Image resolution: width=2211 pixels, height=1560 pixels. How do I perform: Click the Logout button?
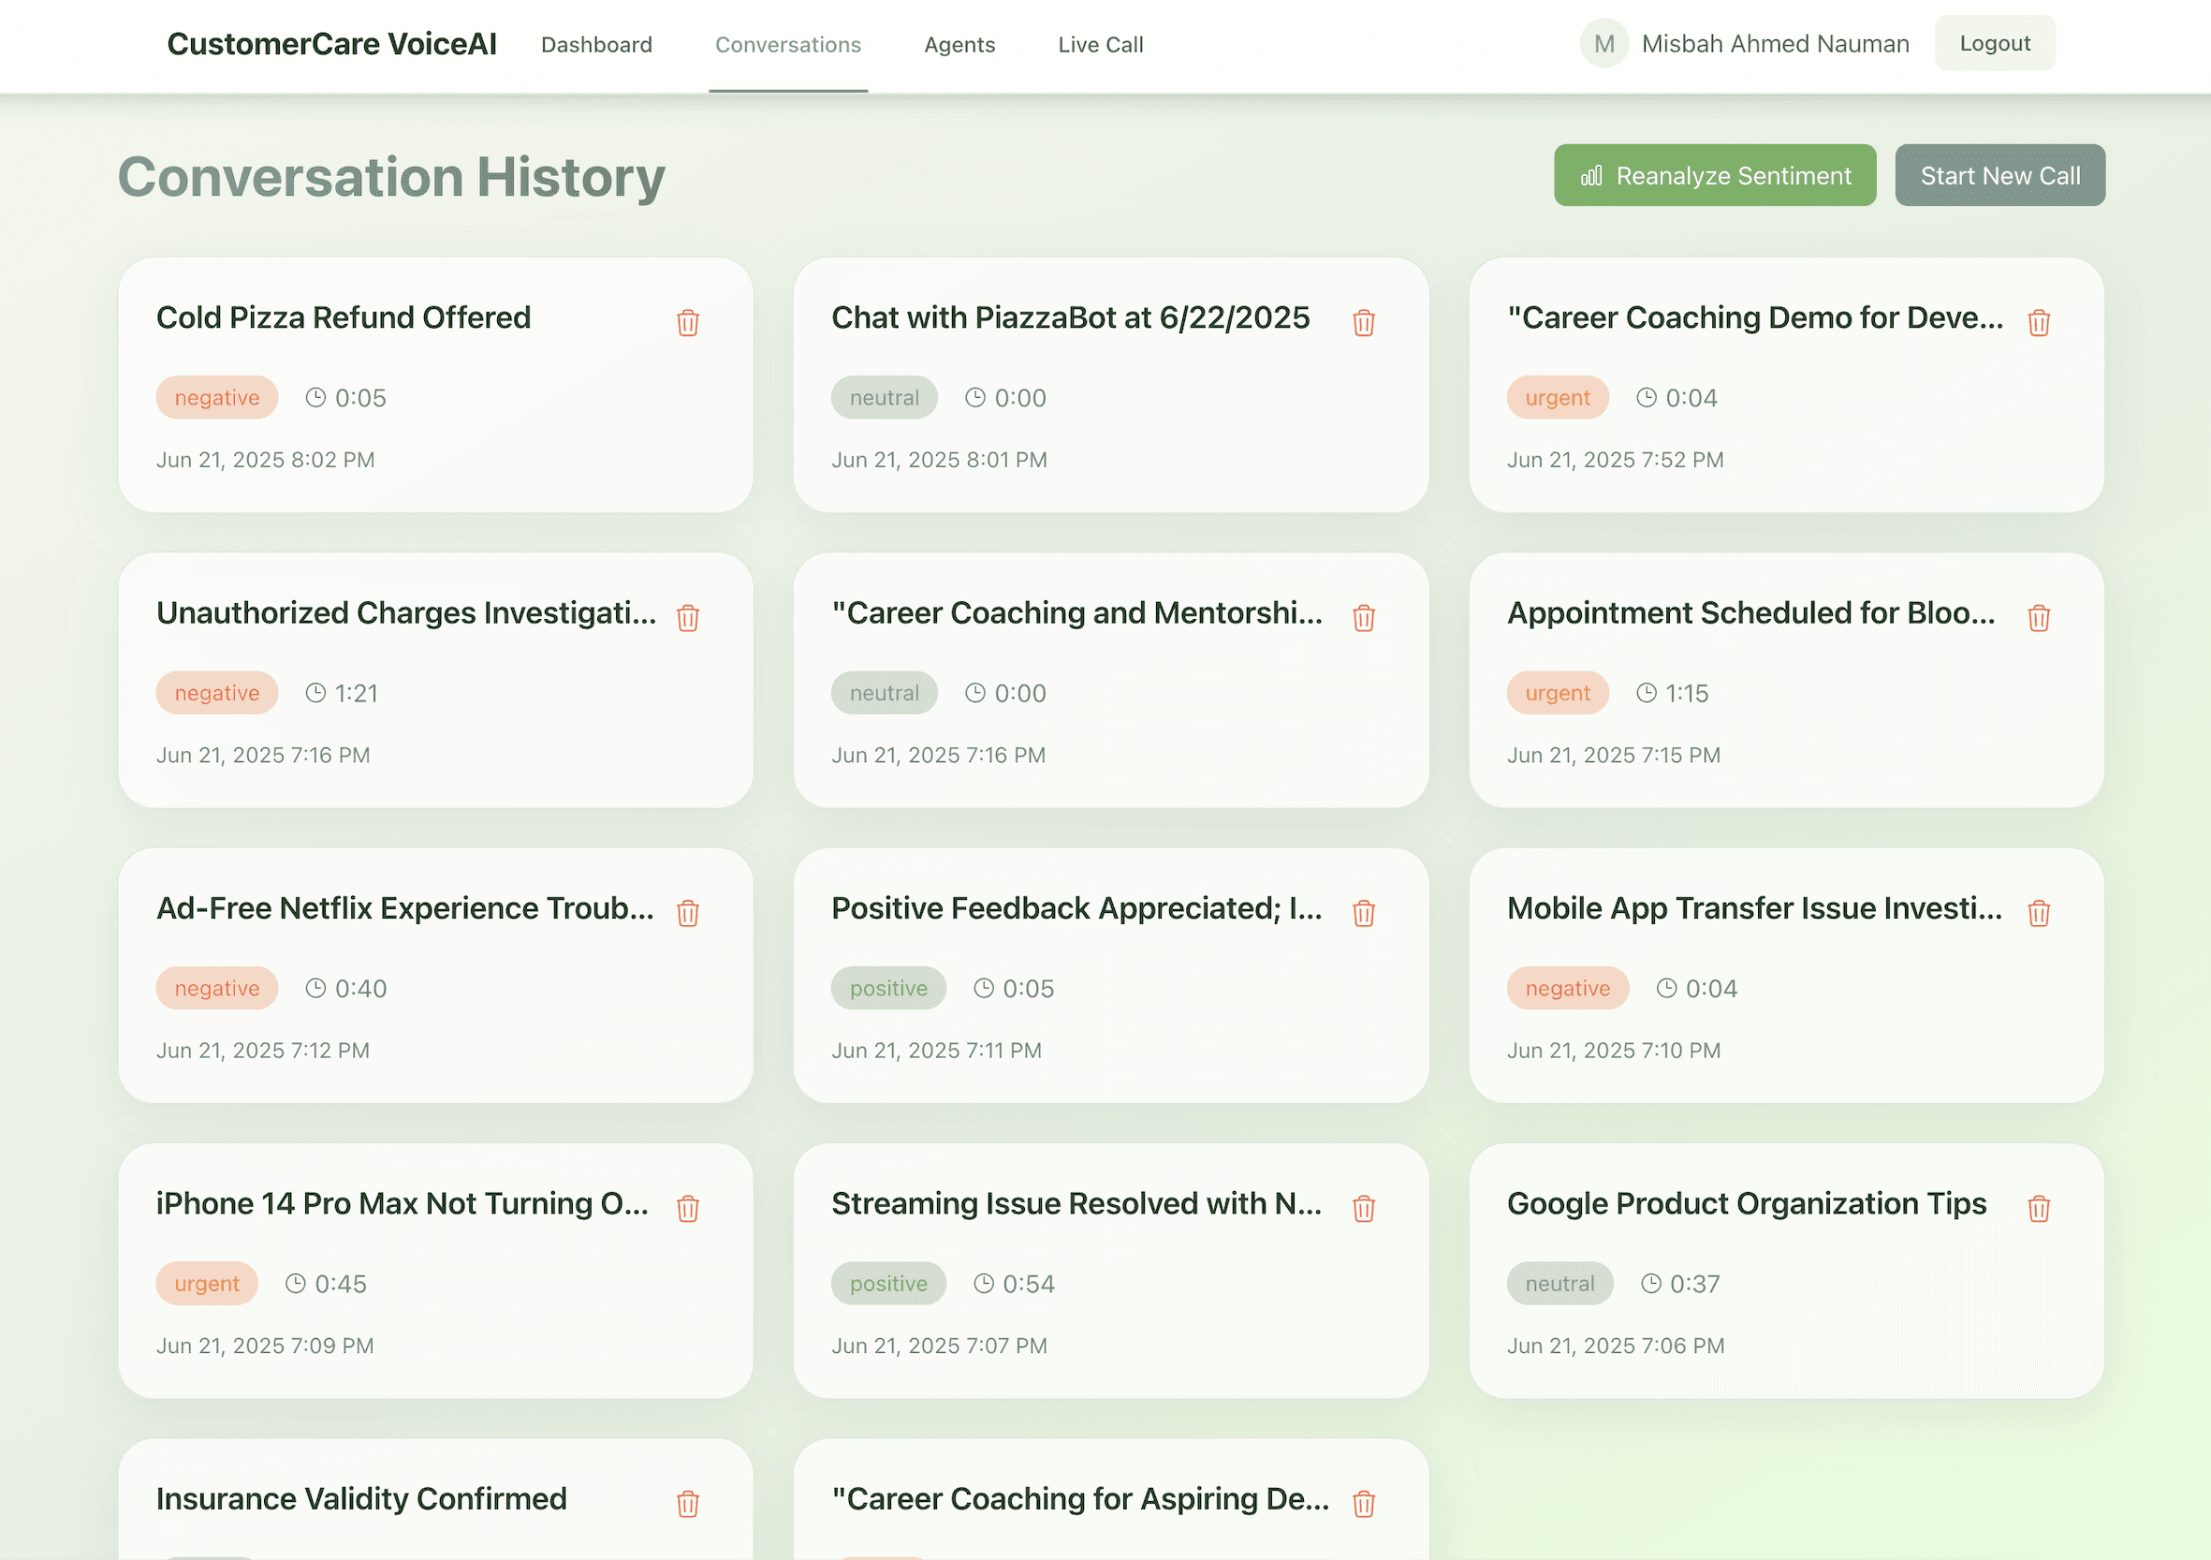point(1995,43)
